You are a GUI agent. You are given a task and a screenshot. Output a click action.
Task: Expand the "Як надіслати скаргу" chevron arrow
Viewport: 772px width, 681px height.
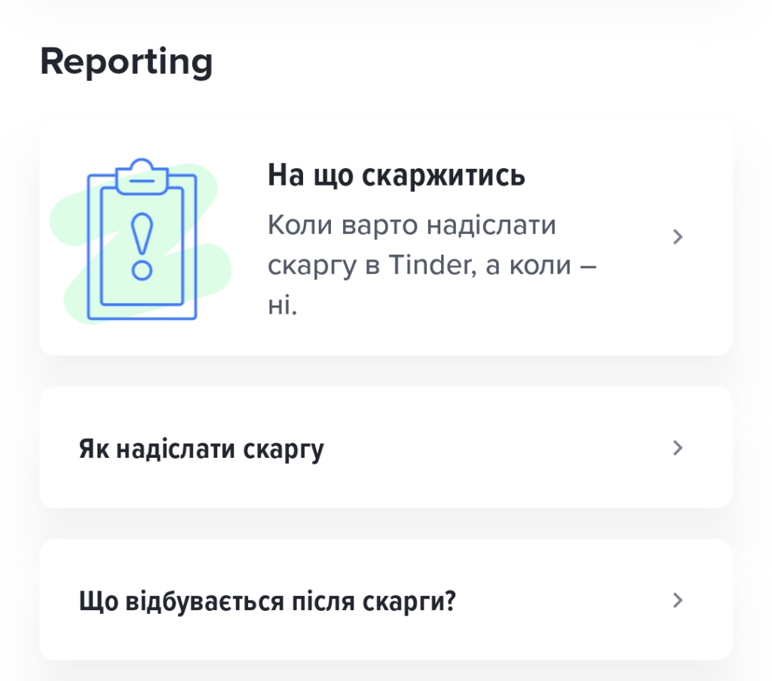[x=677, y=448]
